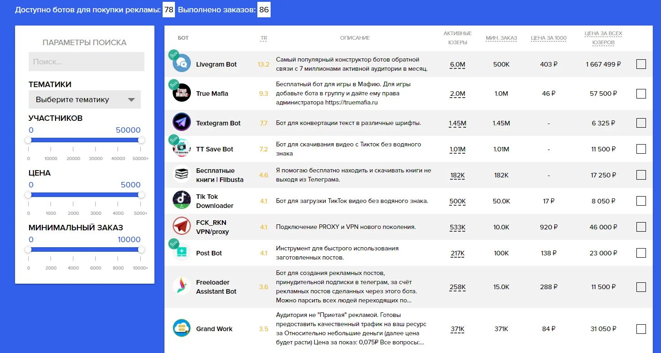Enable the Post Bot row checkbox
Image resolution: width=661 pixels, height=353 pixels.
[641, 253]
